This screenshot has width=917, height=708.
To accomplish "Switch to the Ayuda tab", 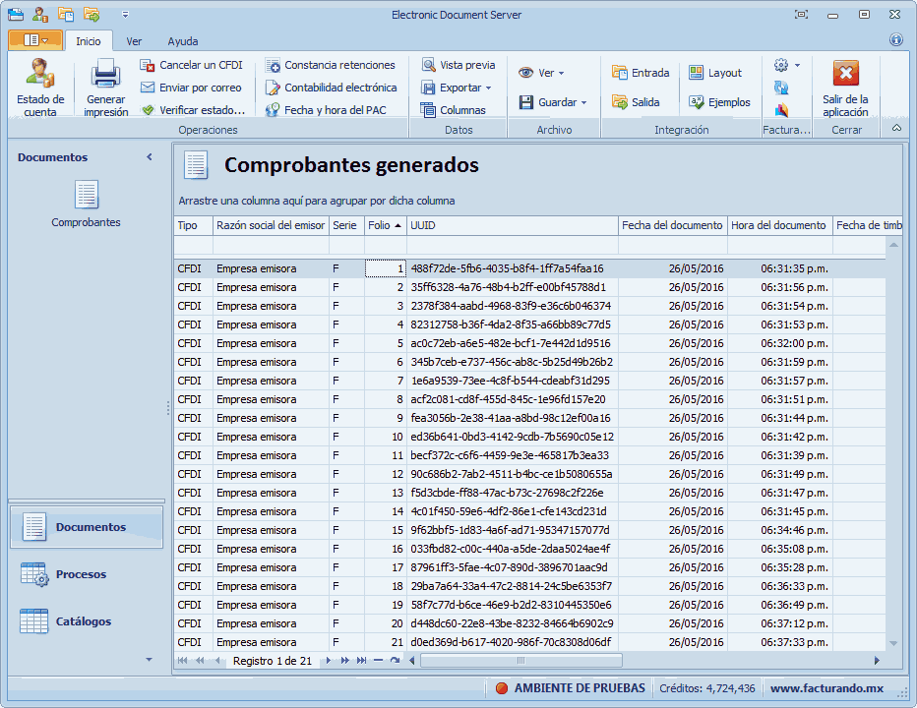I will tap(182, 41).
